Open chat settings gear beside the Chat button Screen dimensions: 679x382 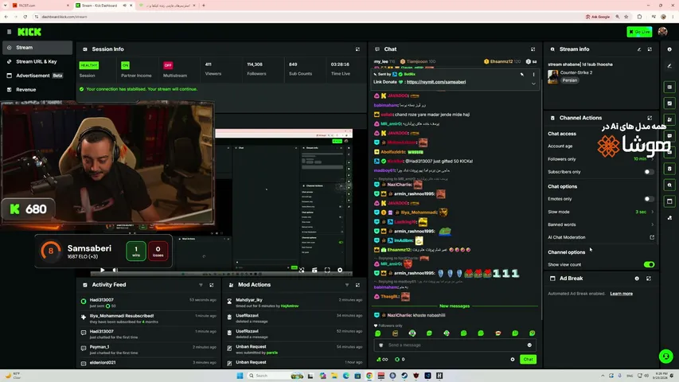pos(513,360)
